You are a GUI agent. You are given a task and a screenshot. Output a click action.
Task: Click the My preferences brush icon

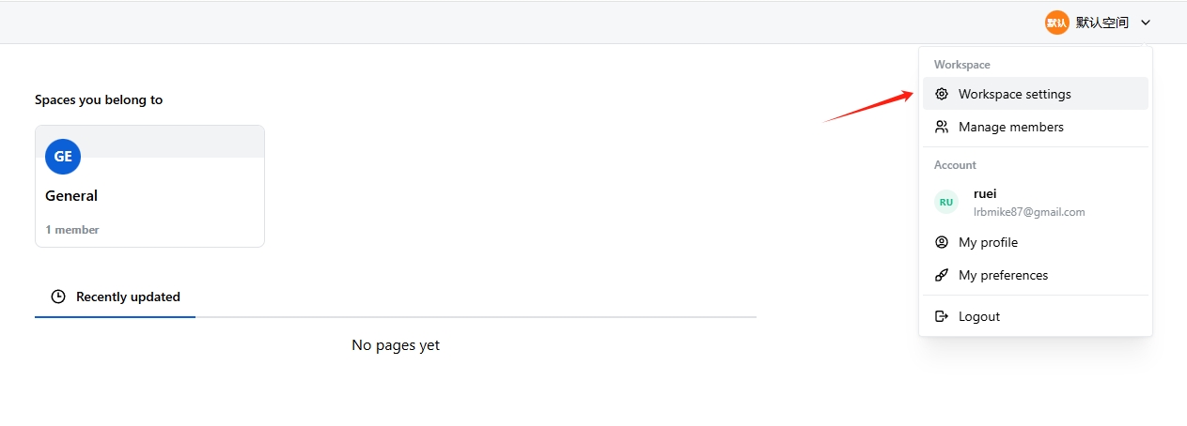(942, 275)
